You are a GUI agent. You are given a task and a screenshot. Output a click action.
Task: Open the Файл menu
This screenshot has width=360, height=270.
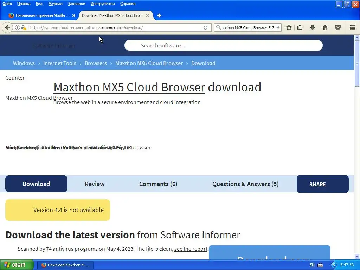7,4
